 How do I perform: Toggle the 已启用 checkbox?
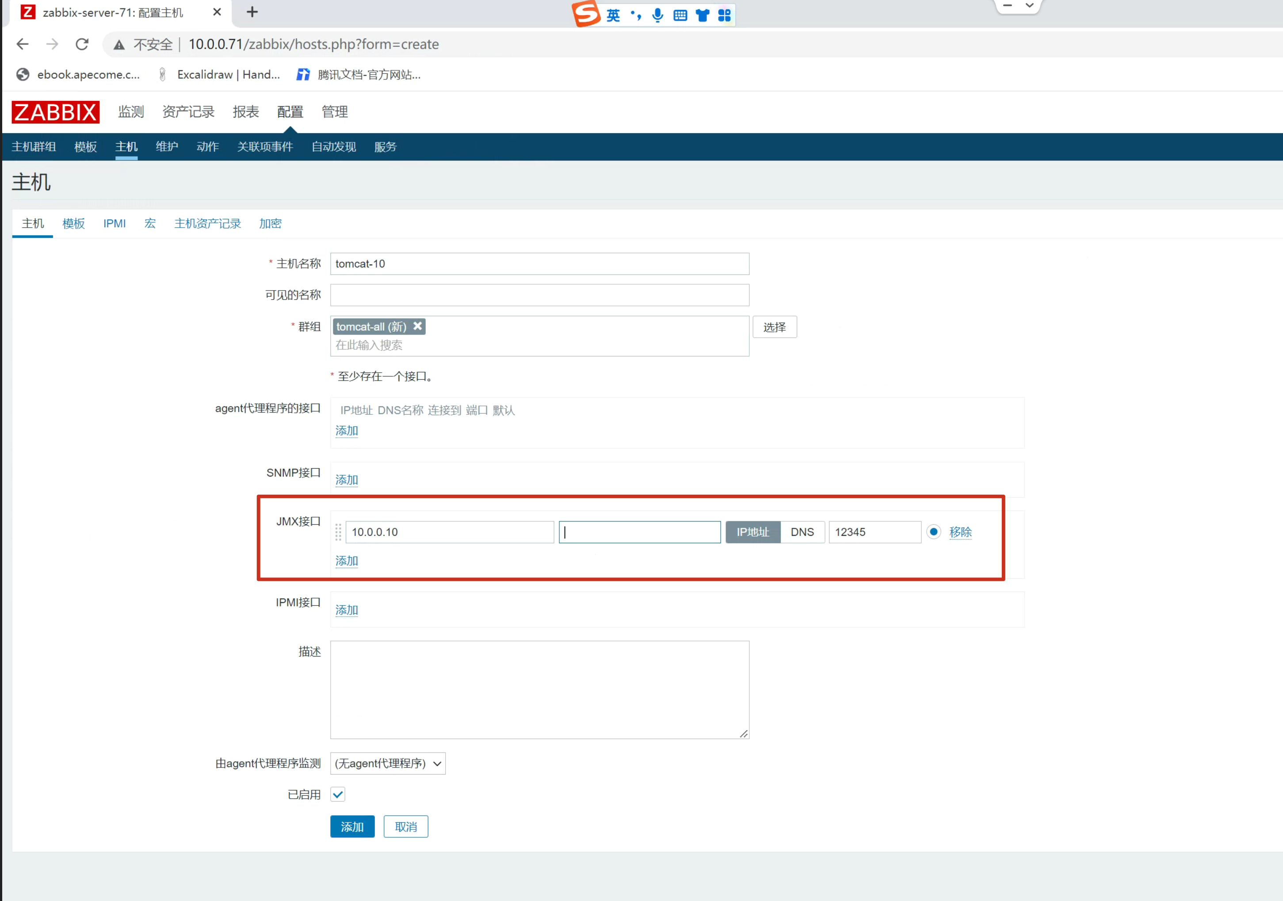[338, 794]
